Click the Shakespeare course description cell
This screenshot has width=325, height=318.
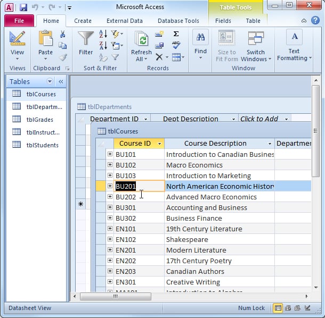click(x=220, y=240)
